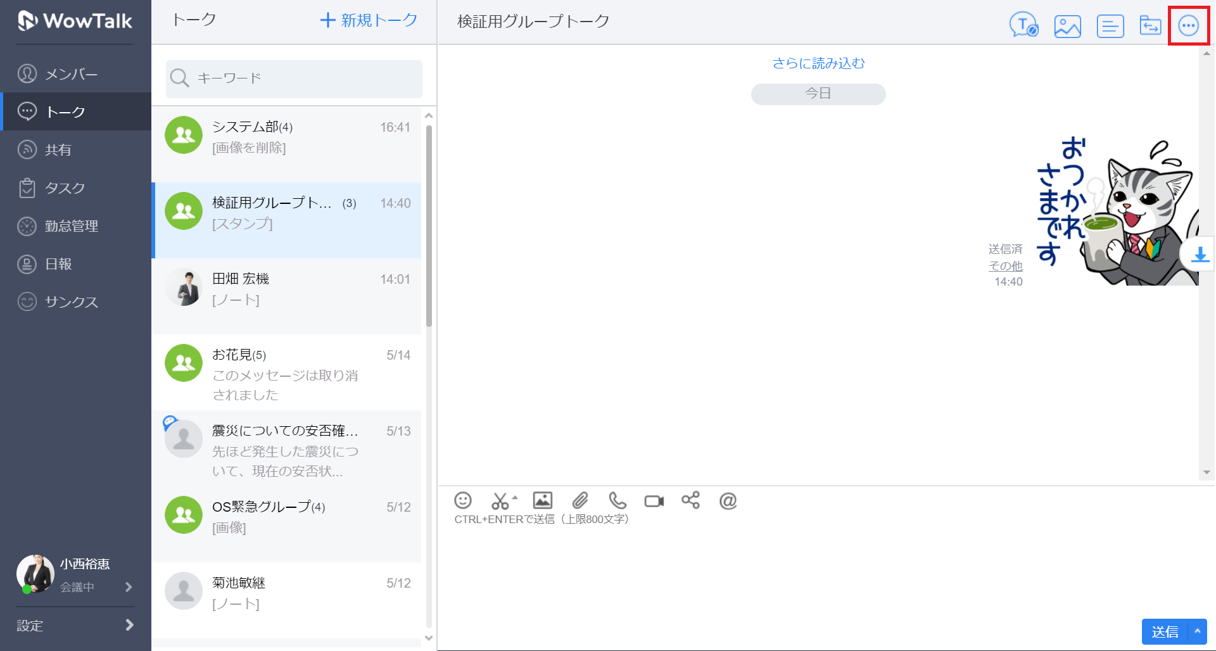
Task: Click the OS緊急グループ group avatar icon
Action: tap(184, 515)
